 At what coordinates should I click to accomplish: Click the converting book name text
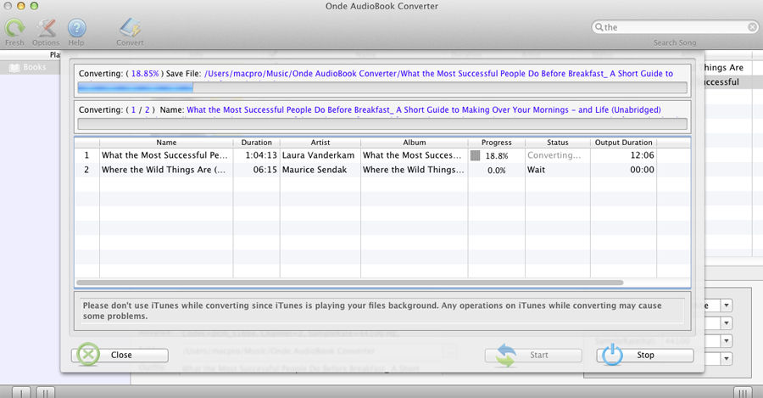coord(423,110)
